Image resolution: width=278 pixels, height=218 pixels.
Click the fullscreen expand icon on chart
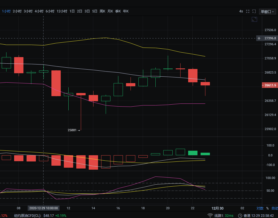click(255, 19)
